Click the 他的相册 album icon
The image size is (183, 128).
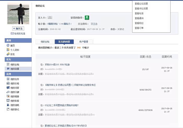click(8, 96)
